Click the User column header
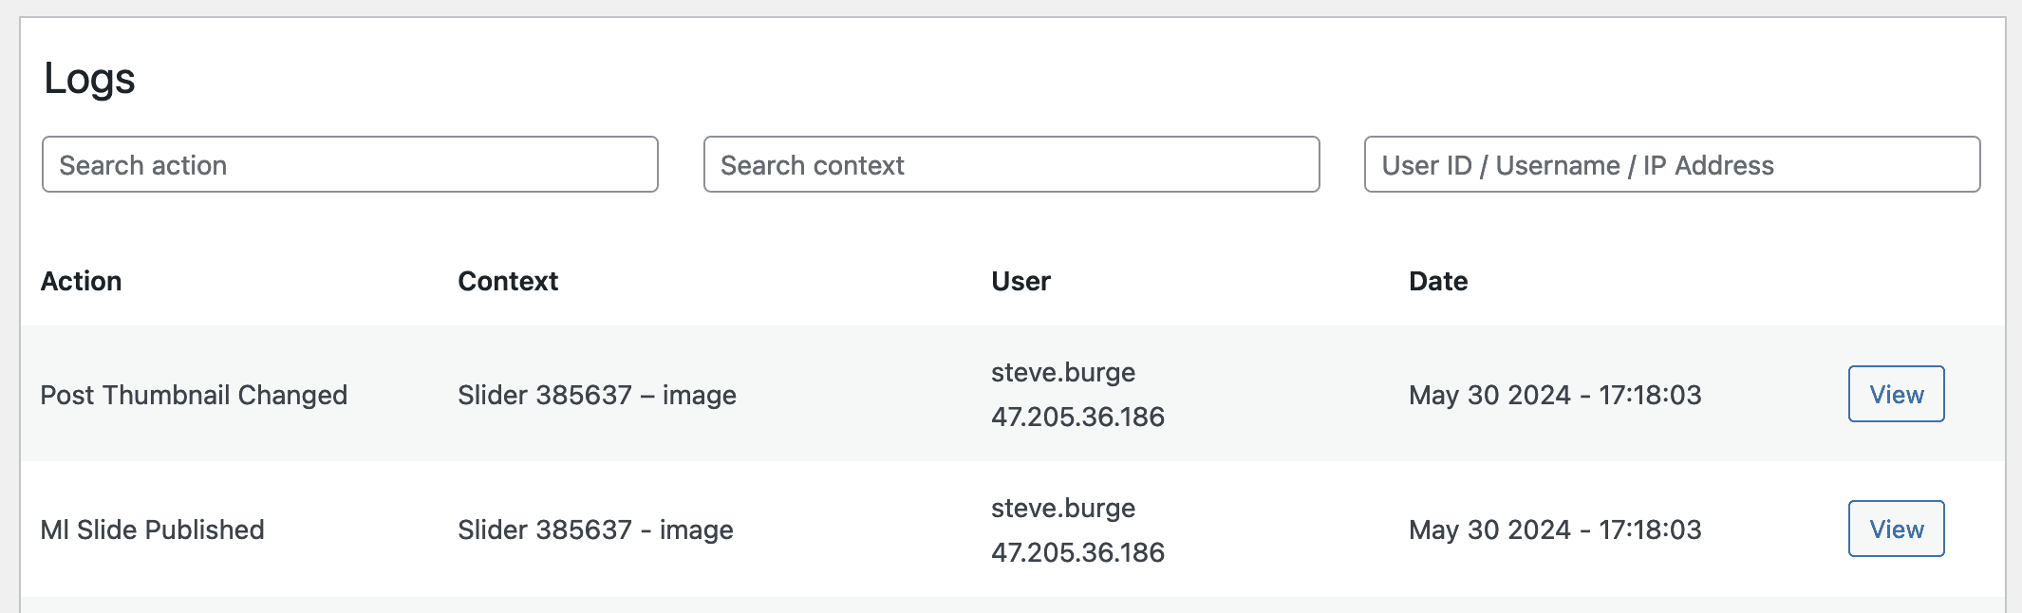The width and height of the screenshot is (2022, 613). [x=1020, y=282]
